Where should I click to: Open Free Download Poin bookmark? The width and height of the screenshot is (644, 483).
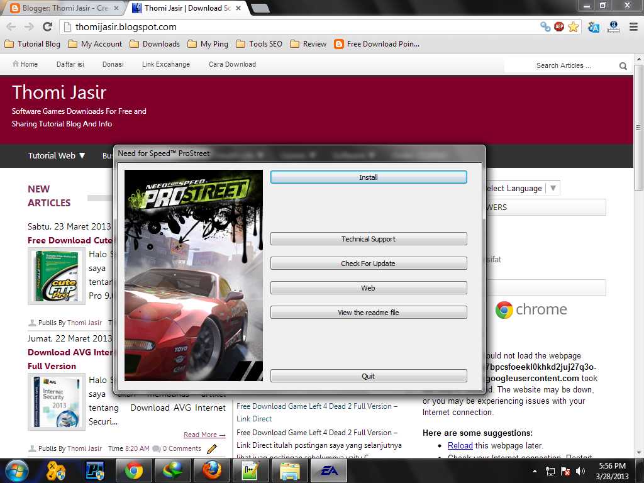377,44
